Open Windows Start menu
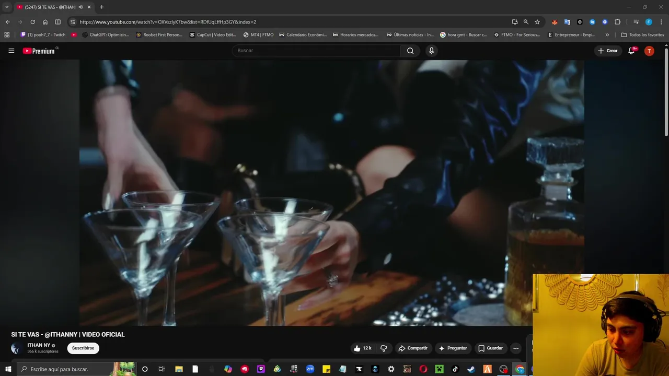Viewport: 669px width, 376px height. (x=8, y=369)
